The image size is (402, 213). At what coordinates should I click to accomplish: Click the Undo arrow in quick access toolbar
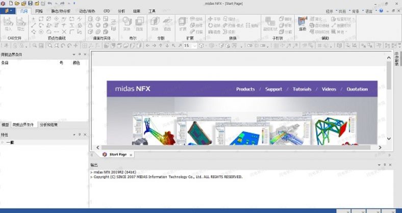(x=49, y=4)
